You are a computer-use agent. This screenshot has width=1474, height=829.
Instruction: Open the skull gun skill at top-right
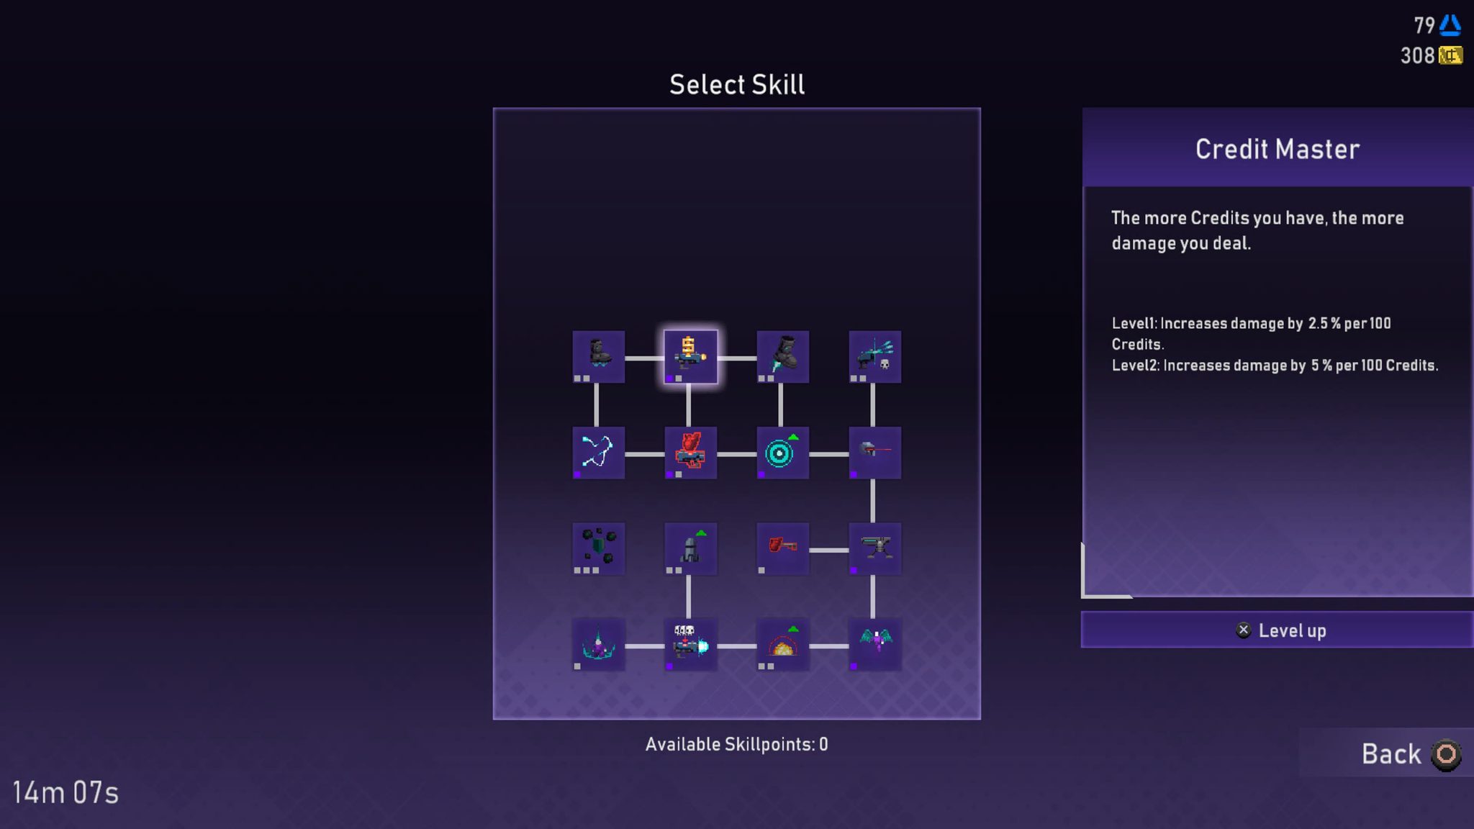tap(874, 356)
